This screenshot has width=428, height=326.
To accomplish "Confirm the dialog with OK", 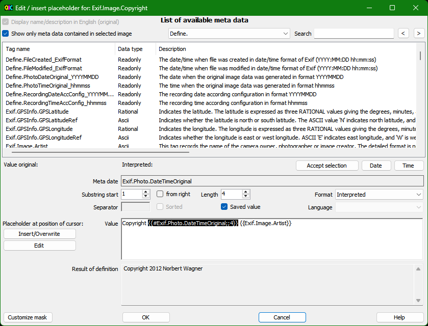I will 146,317.
